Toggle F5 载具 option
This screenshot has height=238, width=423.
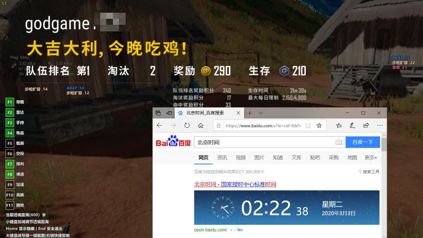pyautogui.click(x=9, y=143)
